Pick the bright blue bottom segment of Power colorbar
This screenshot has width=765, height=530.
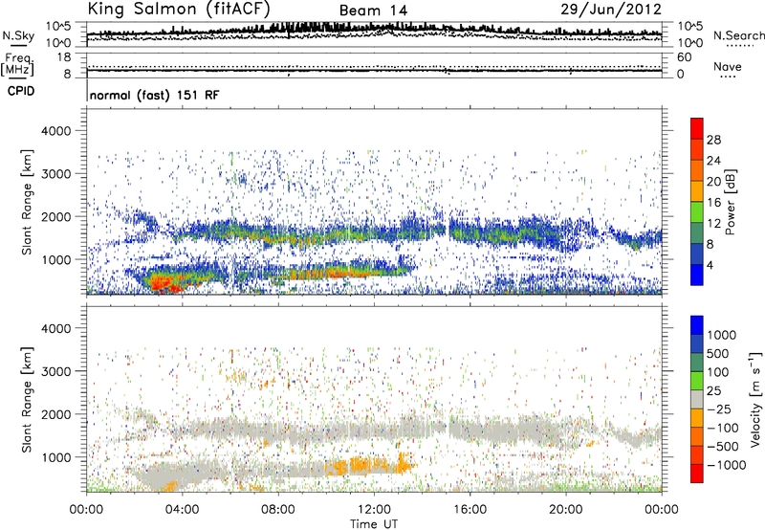(697, 275)
